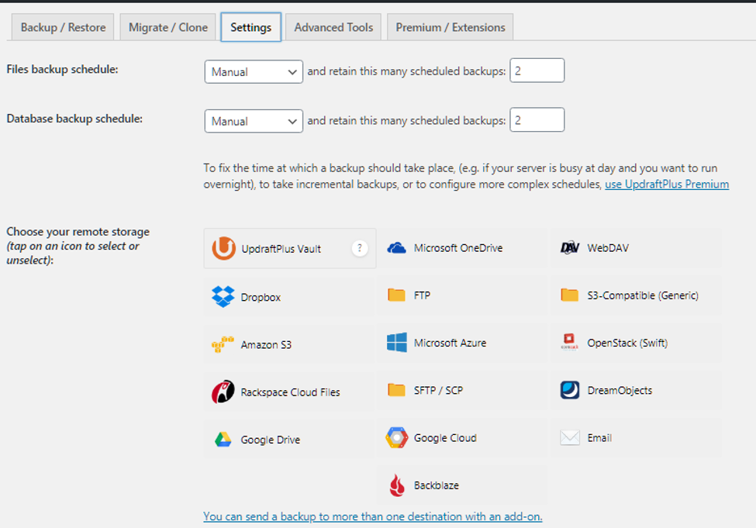This screenshot has width=756, height=528.
Task: Pick the Amazon S3 storage icon
Action: tap(223, 344)
